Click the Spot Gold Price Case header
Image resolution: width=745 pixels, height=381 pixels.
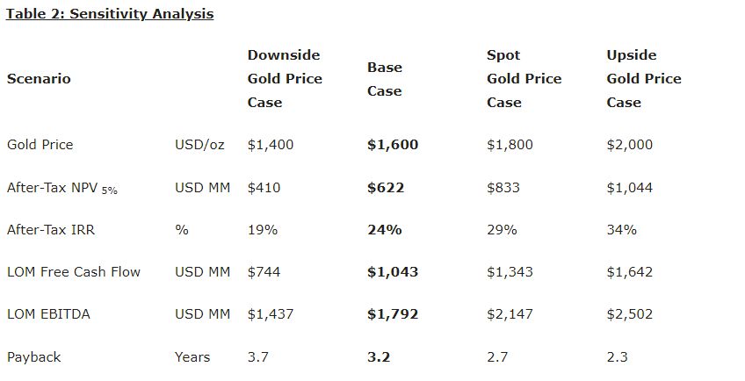pos(524,79)
